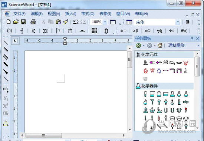Click the document vertical scrollbar thumb
Screen dimensions: 204x141
[129, 60]
